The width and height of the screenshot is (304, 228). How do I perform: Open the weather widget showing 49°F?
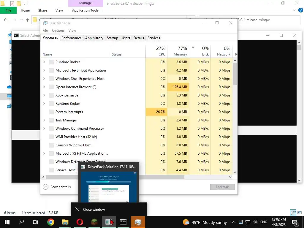tap(205, 222)
